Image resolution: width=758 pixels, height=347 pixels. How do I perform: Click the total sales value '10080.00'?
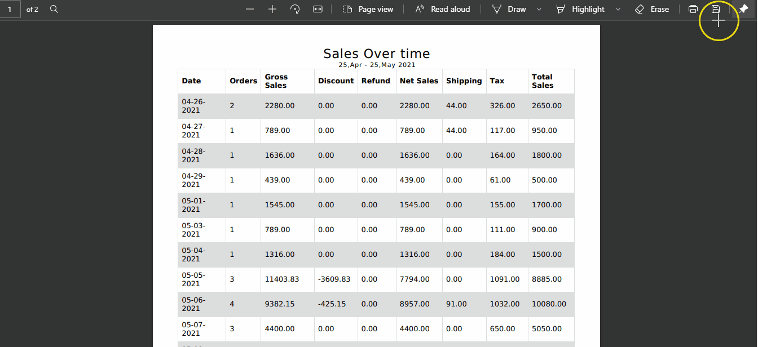tap(549, 304)
